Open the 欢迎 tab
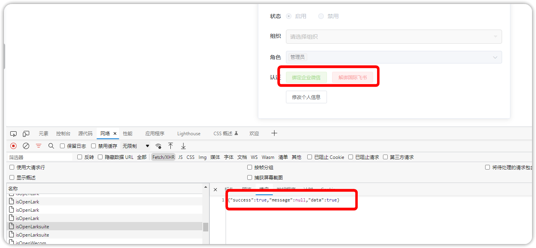 pyautogui.click(x=254, y=134)
